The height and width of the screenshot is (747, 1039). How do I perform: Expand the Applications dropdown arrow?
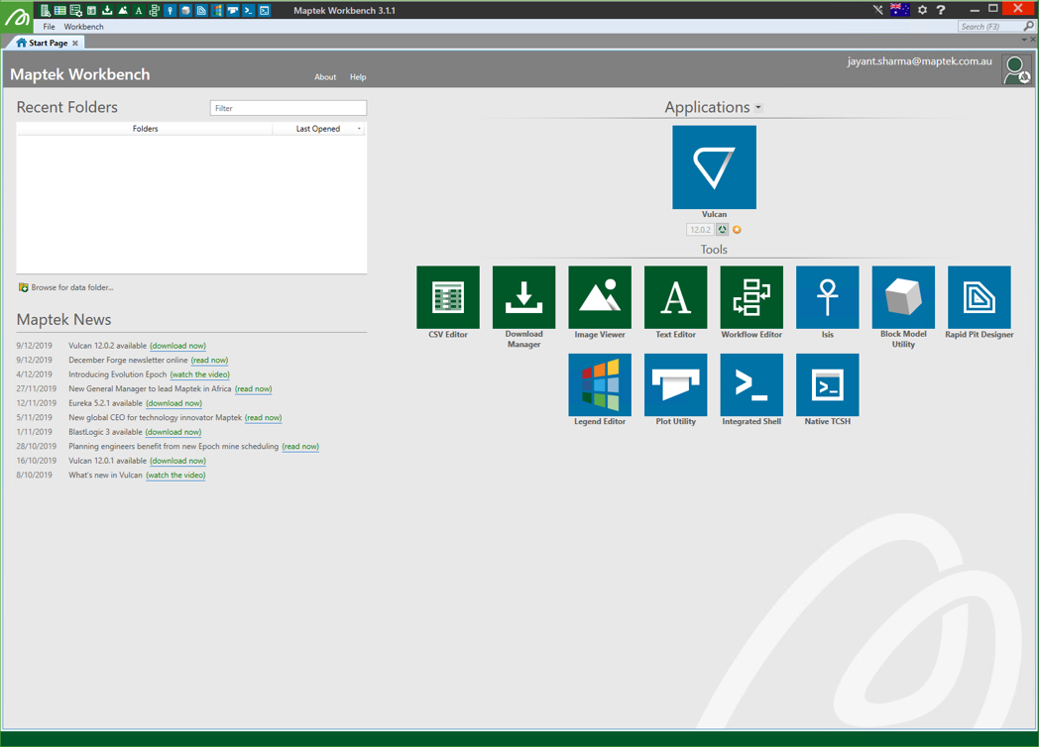click(758, 108)
